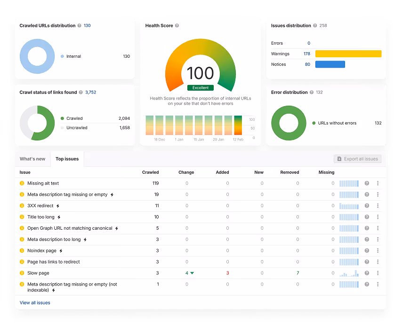Screen dimensions: 402x326
Task: Open three-dot menu for Slow page
Action: click(378, 273)
